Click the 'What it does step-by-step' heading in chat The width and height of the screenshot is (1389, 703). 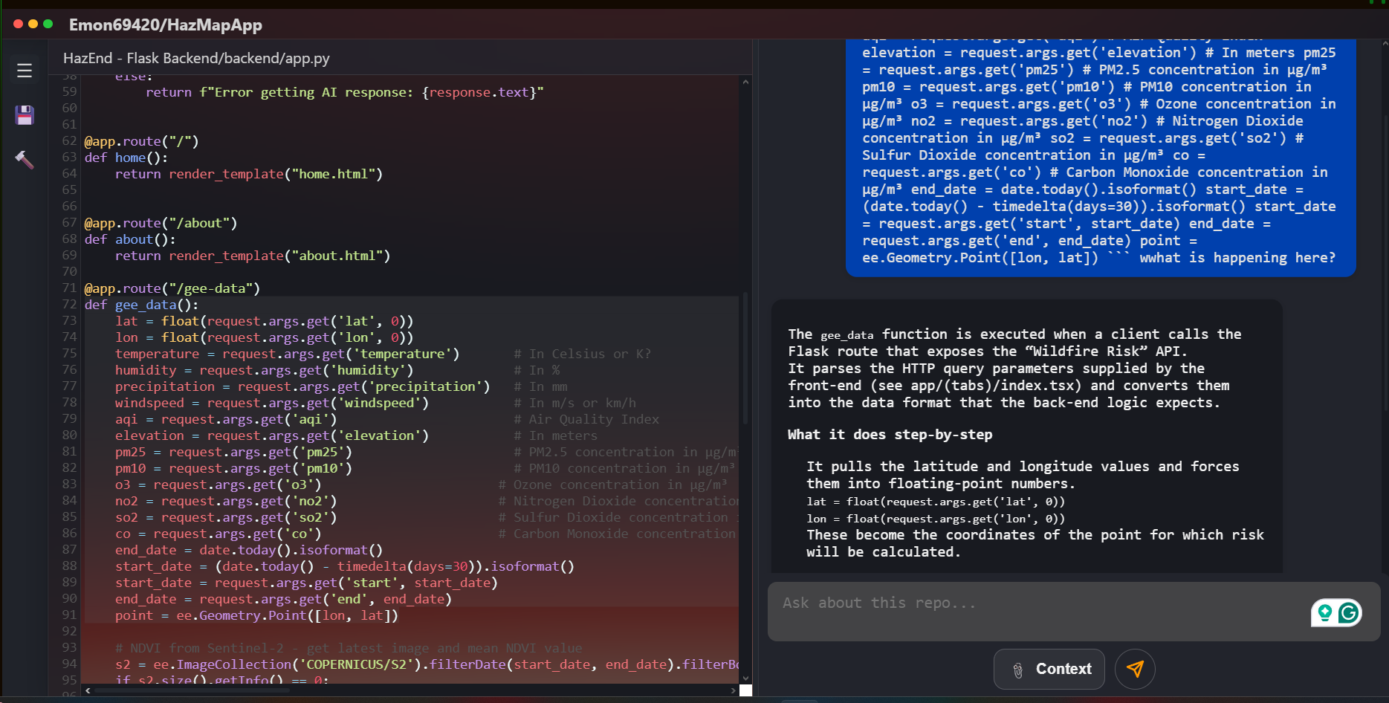pyautogui.click(x=890, y=435)
